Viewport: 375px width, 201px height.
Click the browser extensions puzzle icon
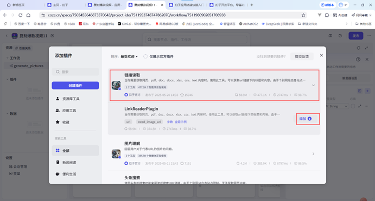click(x=327, y=15)
